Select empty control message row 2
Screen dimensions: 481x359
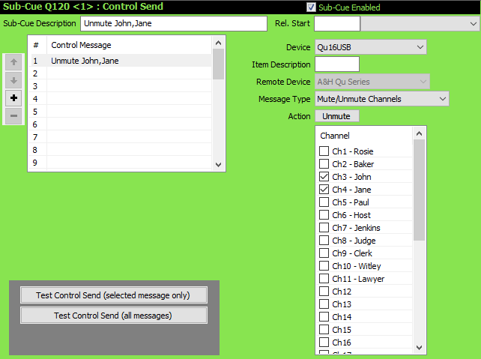(x=121, y=73)
